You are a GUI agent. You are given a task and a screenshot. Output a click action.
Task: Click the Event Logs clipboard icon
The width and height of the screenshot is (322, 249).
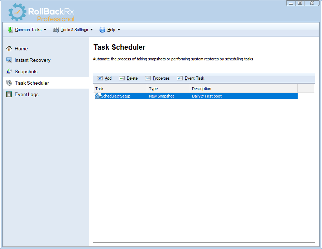coord(9,94)
